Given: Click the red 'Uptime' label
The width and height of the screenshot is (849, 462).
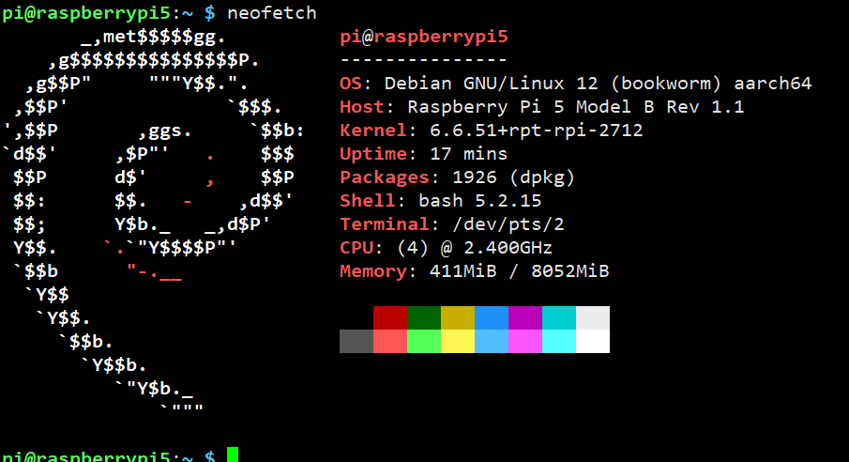Looking at the screenshot, I should click(x=373, y=154).
